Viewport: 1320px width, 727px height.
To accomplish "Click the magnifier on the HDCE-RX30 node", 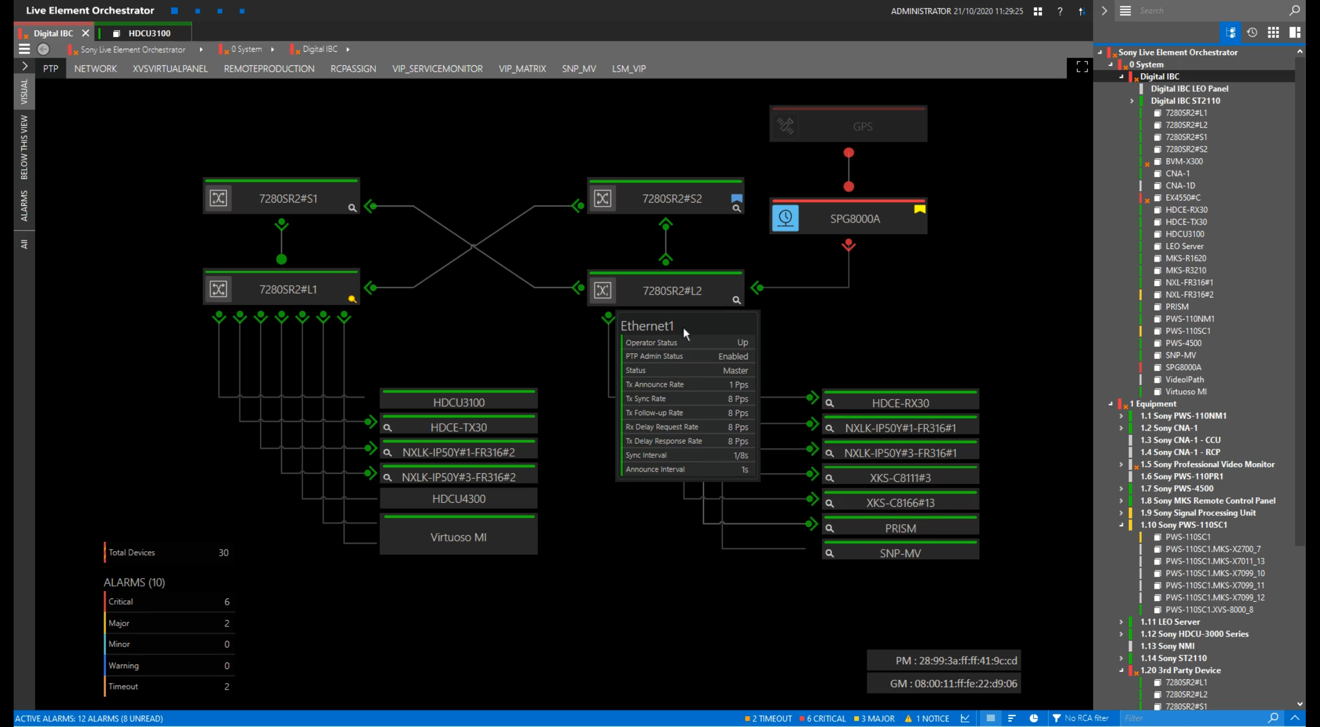I will point(830,403).
